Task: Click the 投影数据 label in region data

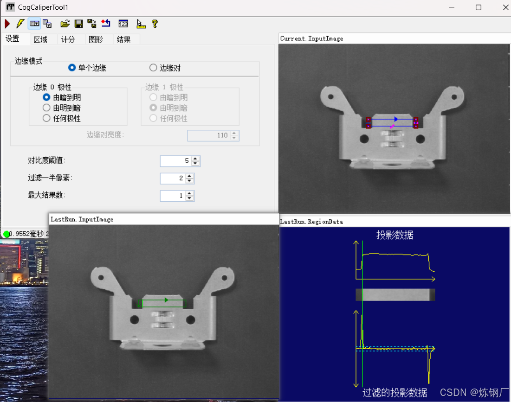Action: pyautogui.click(x=395, y=235)
